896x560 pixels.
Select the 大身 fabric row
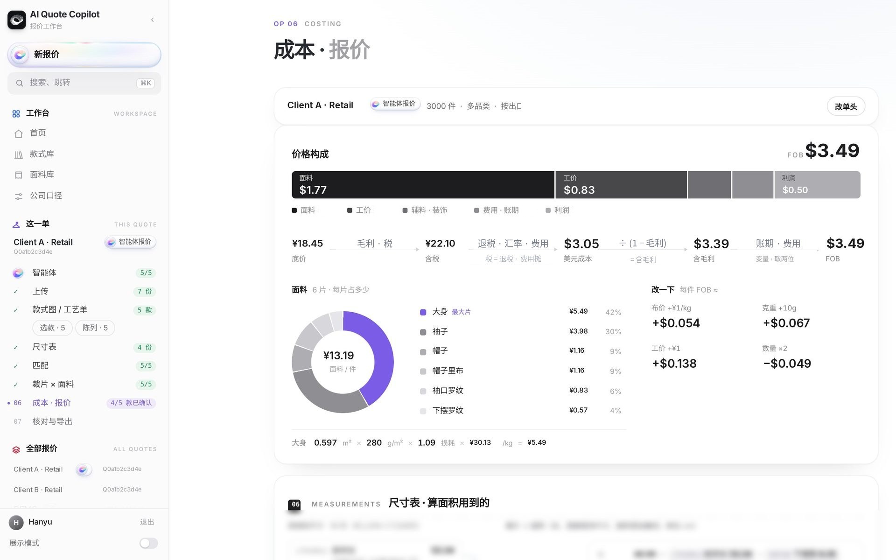pyautogui.click(x=520, y=312)
